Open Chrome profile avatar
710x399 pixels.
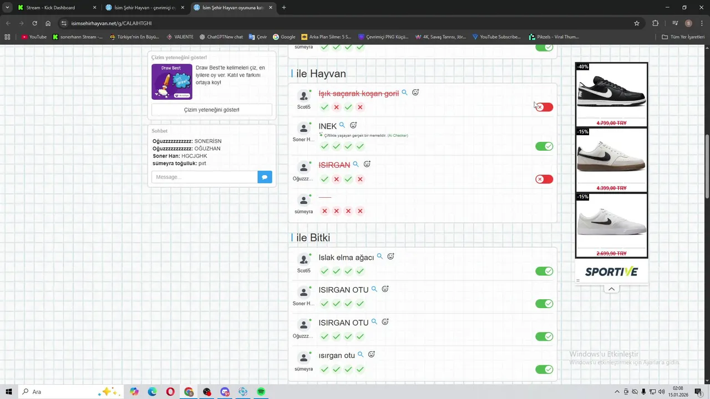coord(688,23)
